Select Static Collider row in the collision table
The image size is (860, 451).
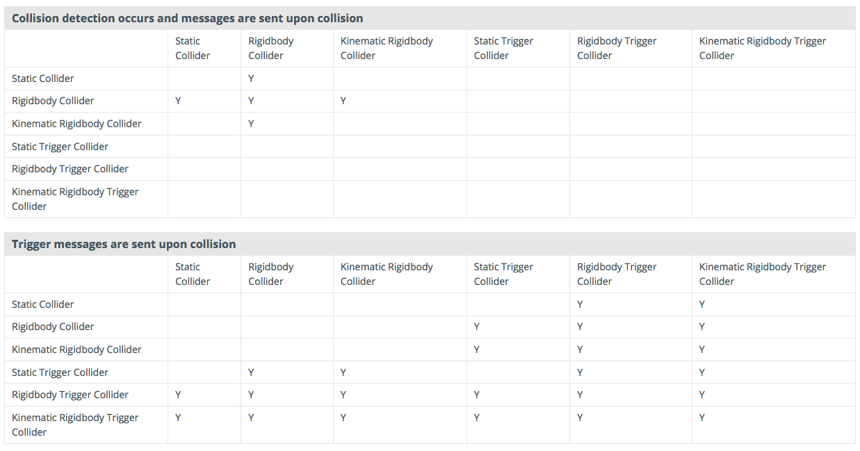pyautogui.click(x=430, y=79)
